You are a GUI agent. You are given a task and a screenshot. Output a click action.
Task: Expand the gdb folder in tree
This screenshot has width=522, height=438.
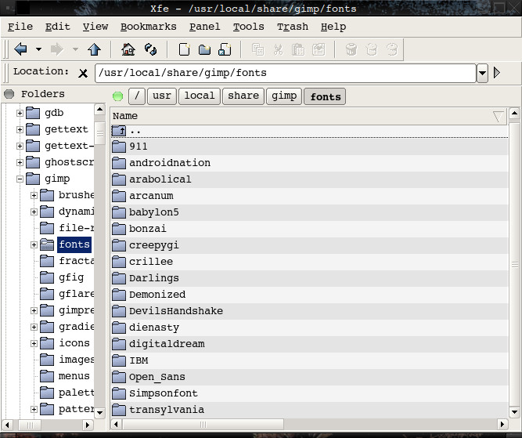(x=20, y=113)
